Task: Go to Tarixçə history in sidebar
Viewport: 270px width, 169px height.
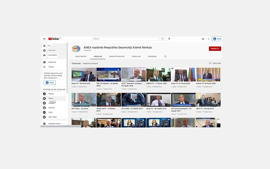Action: [x=51, y=67]
